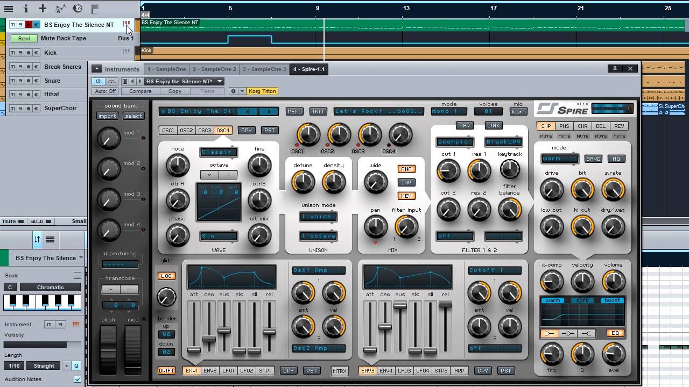Viewport: 689px width, 387px height.
Task: Open the scorpio filter type selector
Action: (455, 142)
